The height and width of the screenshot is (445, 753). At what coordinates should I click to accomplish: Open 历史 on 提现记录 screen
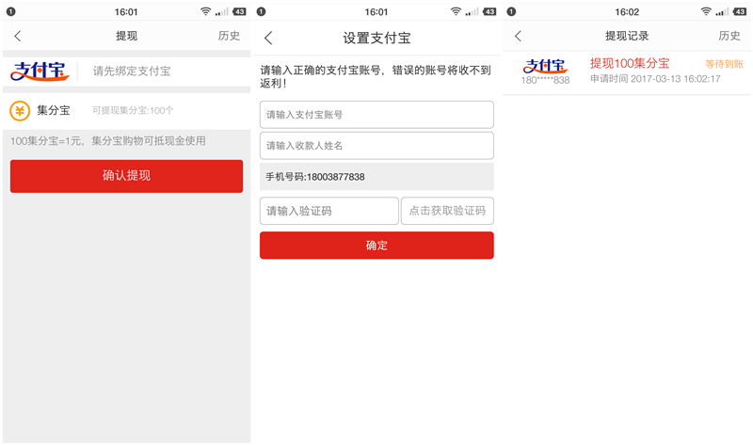[729, 36]
